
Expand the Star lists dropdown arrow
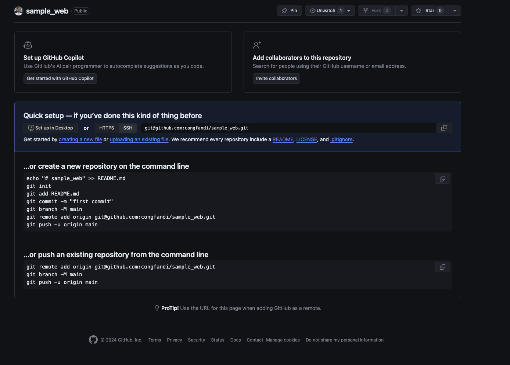tap(455, 11)
